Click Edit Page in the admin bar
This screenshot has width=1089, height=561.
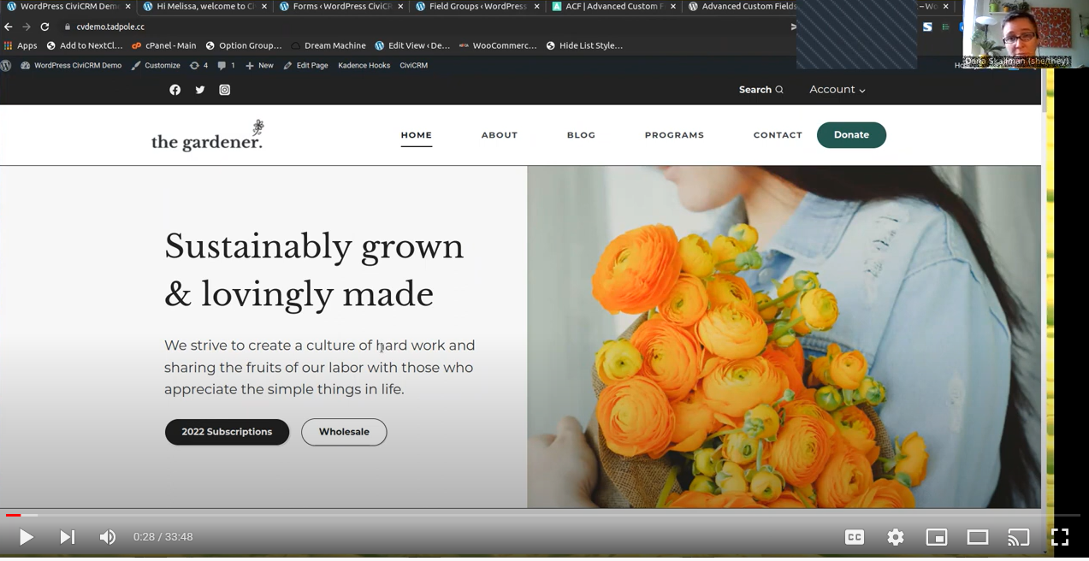[x=305, y=65]
